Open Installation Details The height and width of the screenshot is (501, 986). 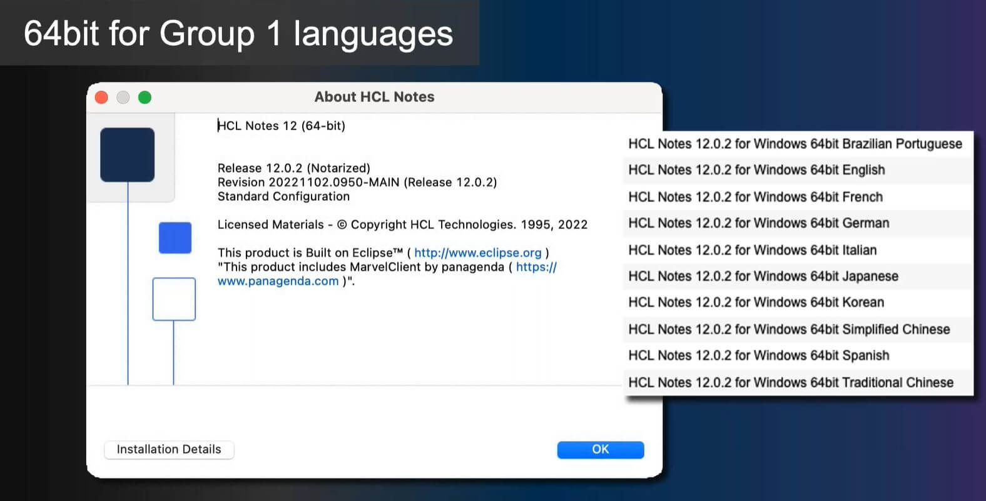click(169, 449)
